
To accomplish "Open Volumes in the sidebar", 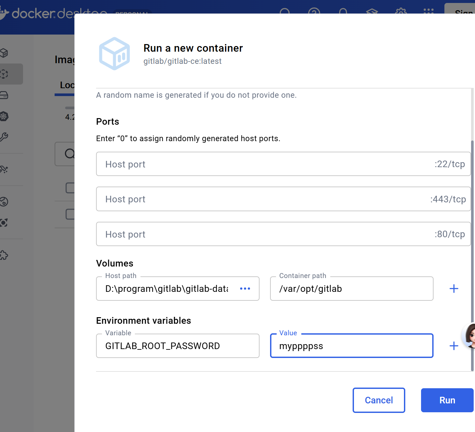I will [4, 95].
